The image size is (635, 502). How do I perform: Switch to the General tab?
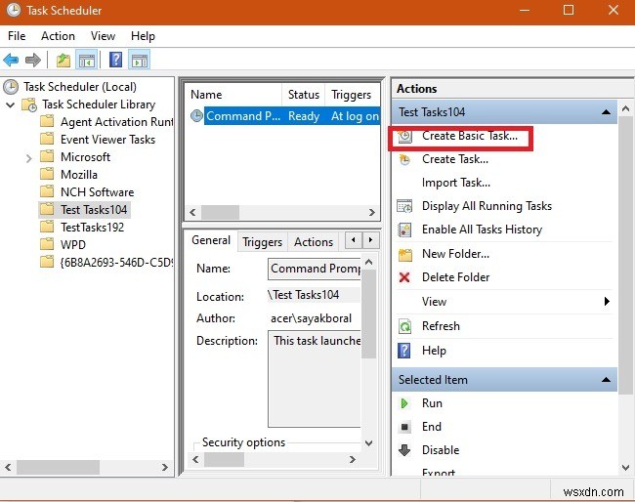211,241
